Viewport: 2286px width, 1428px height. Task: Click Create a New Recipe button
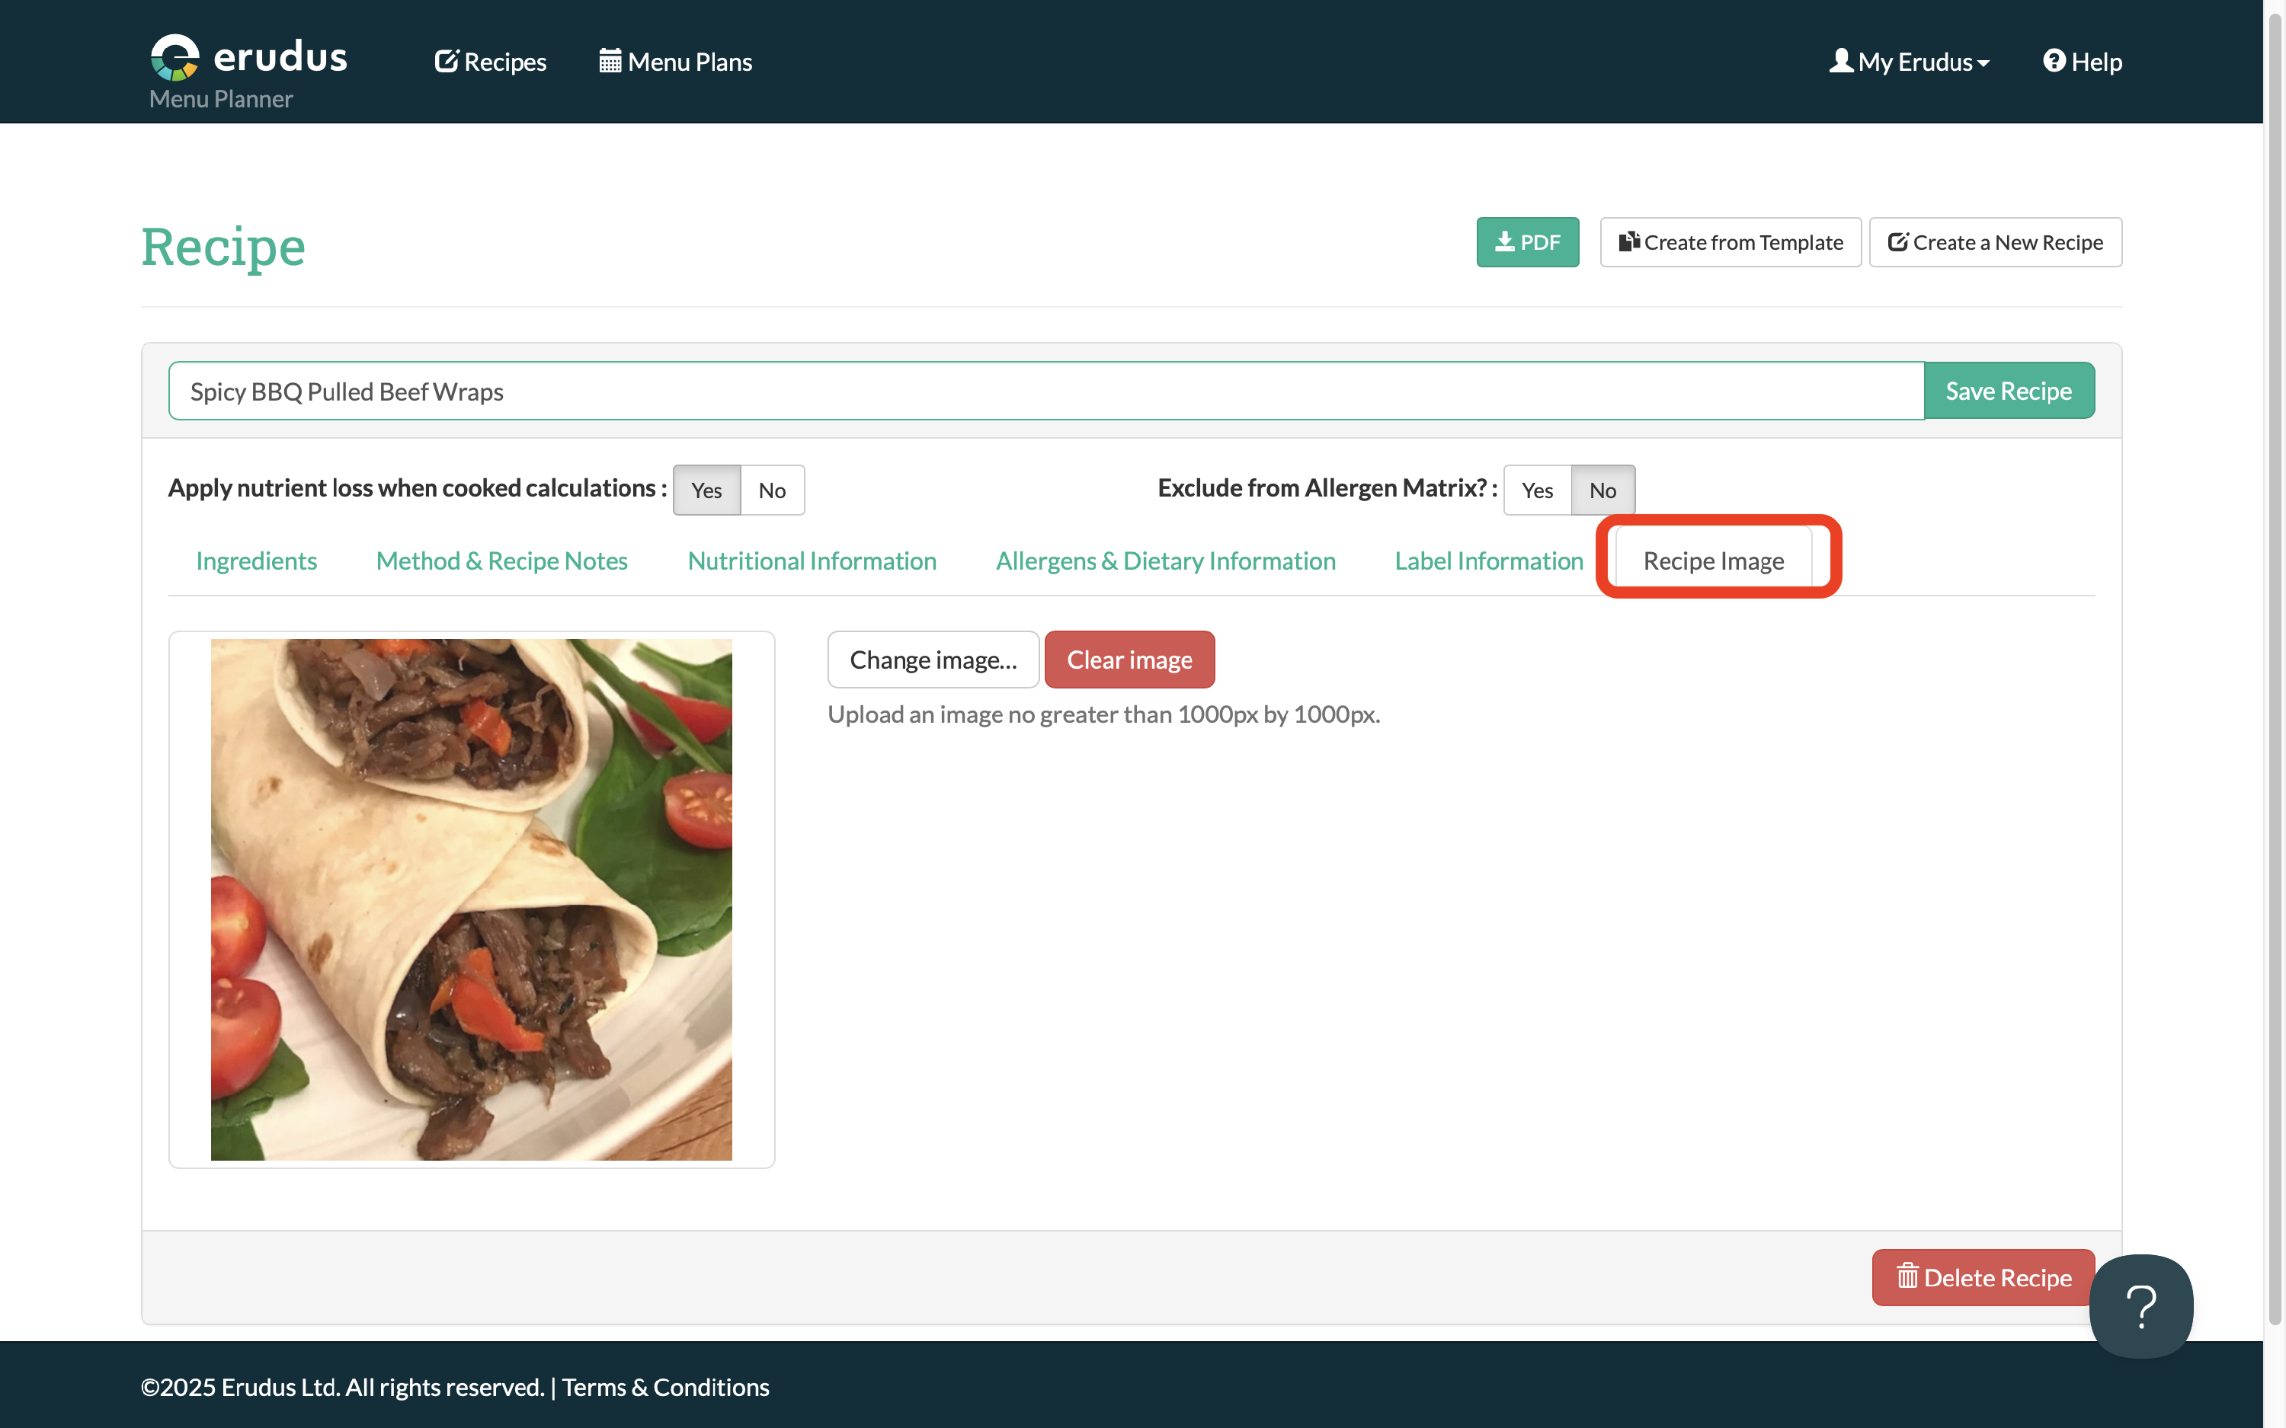tap(1995, 243)
